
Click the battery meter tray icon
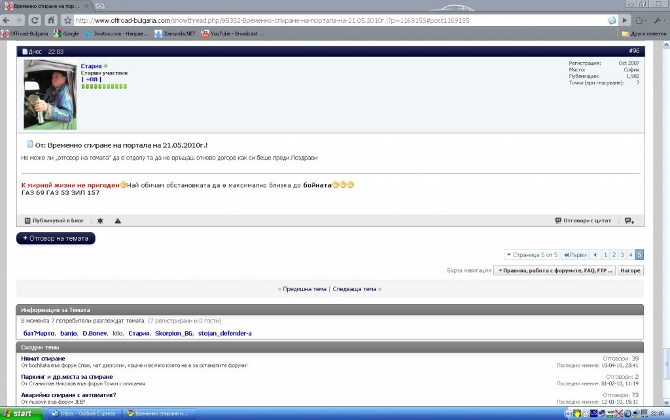click(x=610, y=413)
